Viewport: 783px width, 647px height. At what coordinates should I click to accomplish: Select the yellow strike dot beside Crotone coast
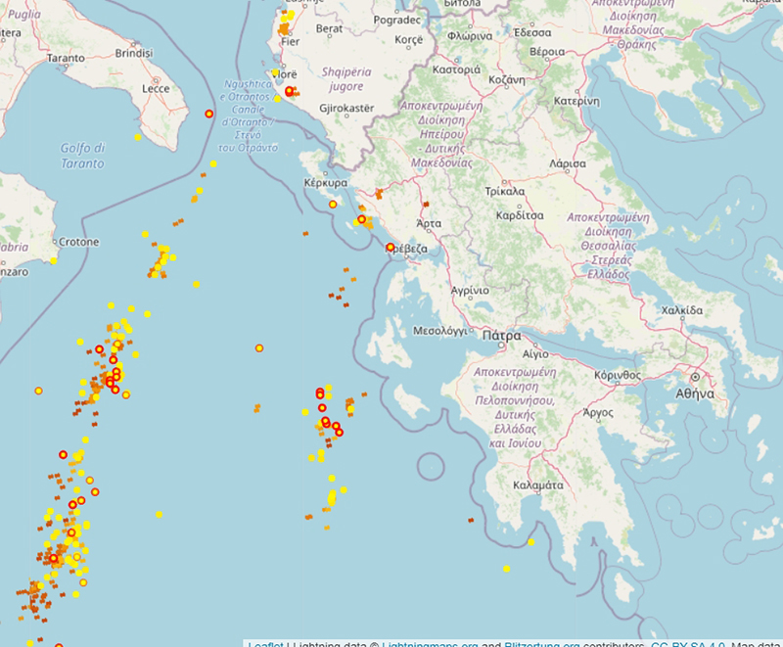tap(54, 260)
